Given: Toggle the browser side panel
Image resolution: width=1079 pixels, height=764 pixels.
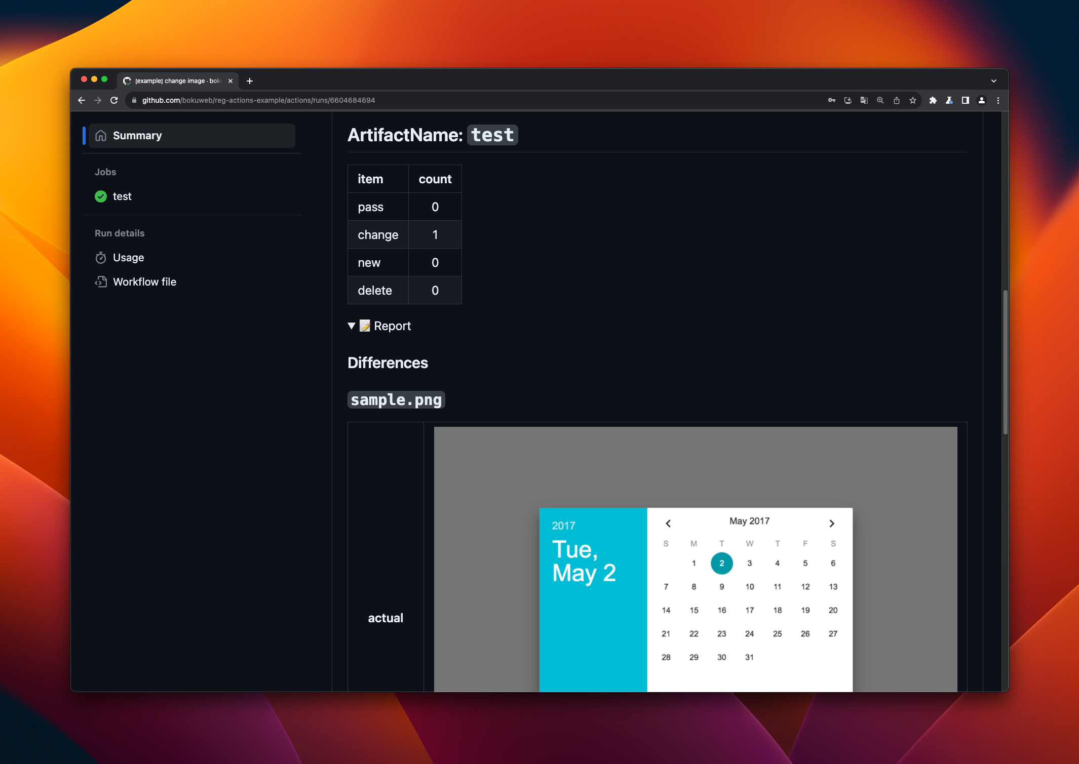Looking at the screenshot, I should point(965,100).
